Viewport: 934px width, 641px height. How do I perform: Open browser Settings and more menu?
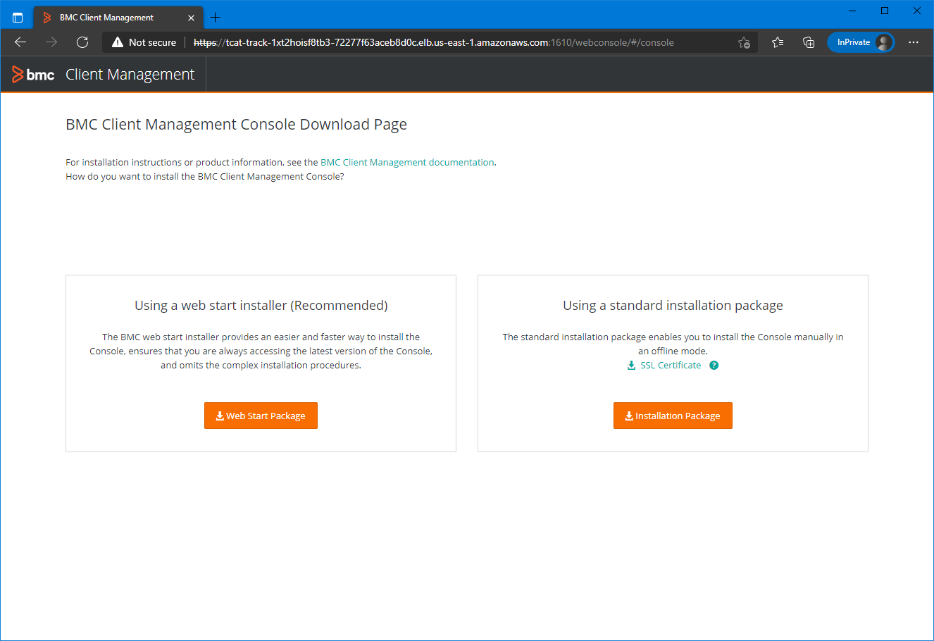click(914, 42)
